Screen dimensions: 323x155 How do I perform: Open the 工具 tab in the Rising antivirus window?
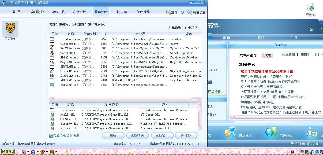pyautogui.click(x=294, y=38)
